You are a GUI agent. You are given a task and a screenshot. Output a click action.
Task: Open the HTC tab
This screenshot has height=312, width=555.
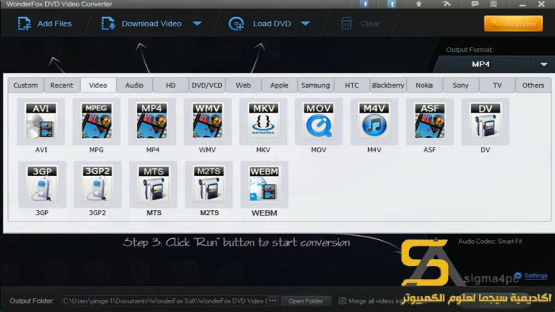pyautogui.click(x=352, y=85)
